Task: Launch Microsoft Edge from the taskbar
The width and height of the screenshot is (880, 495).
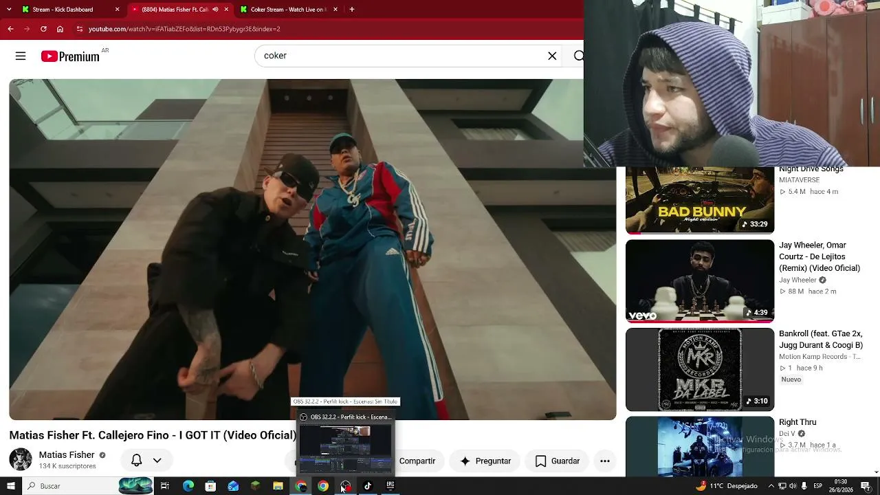Action: point(188,486)
